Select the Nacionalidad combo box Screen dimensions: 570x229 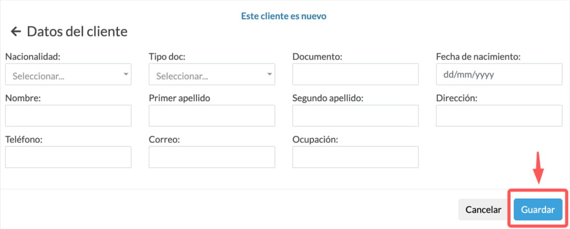point(68,75)
